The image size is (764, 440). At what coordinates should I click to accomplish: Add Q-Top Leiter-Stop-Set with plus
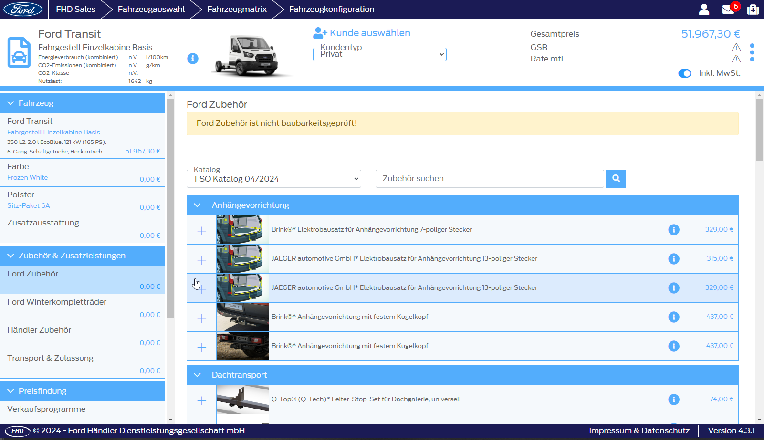coord(202,401)
